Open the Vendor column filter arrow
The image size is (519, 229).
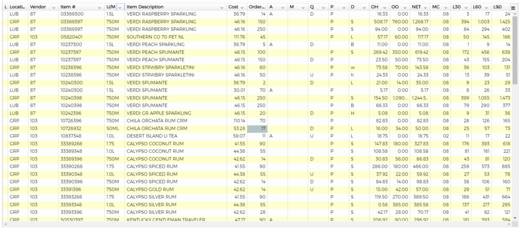point(53,8)
